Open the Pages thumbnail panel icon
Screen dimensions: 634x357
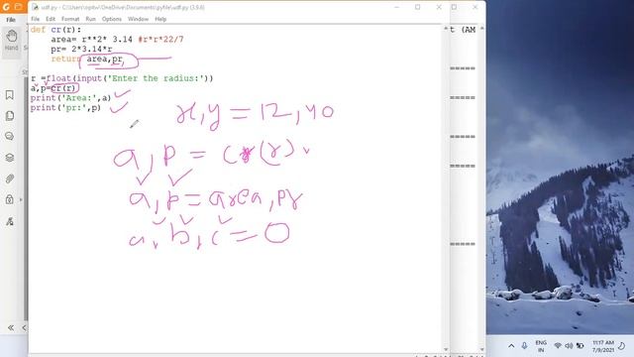tap(10, 116)
